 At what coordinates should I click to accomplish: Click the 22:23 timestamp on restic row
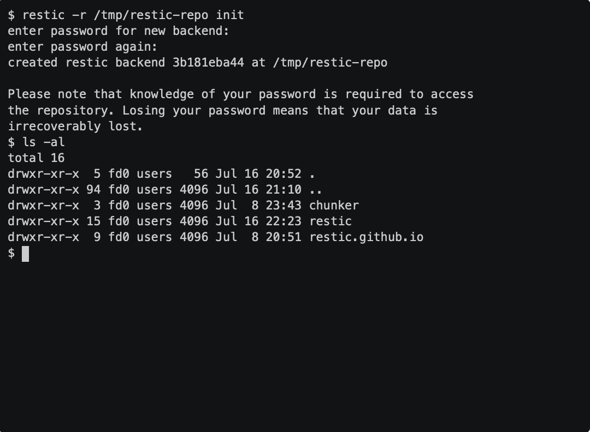284,221
